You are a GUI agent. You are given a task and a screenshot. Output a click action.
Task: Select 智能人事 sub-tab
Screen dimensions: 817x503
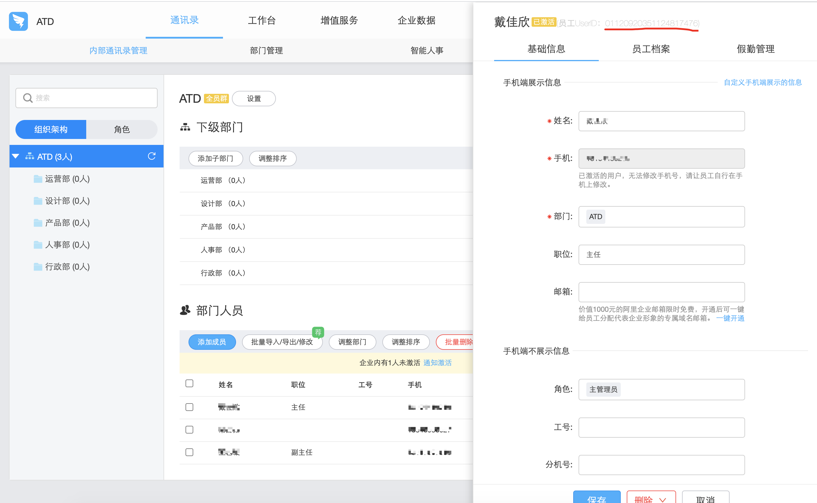(427, 50)
